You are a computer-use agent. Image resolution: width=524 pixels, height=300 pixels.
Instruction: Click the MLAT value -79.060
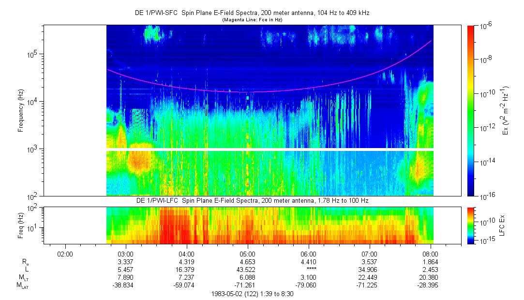point(309,285)
